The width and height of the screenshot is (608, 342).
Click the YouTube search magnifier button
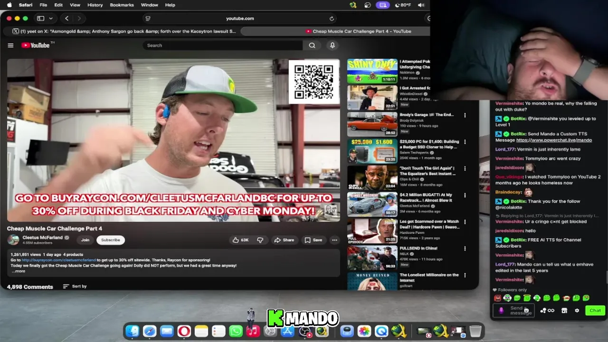point(312,46)
